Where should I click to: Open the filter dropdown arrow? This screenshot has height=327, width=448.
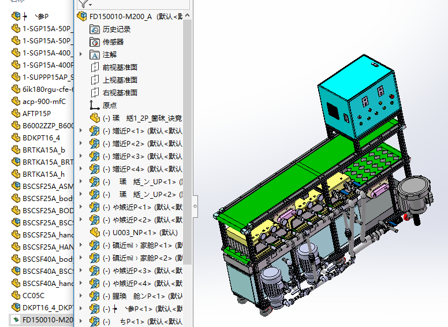click(90, 5)
